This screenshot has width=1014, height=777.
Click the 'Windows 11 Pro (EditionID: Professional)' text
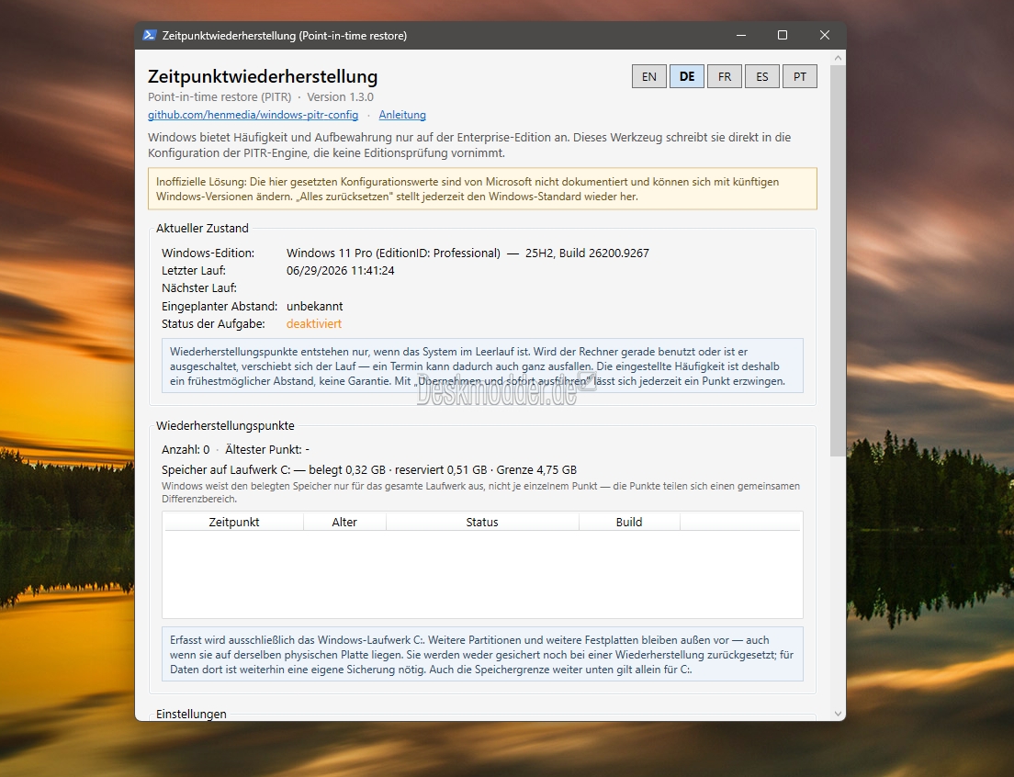click(x=393, y=253)
